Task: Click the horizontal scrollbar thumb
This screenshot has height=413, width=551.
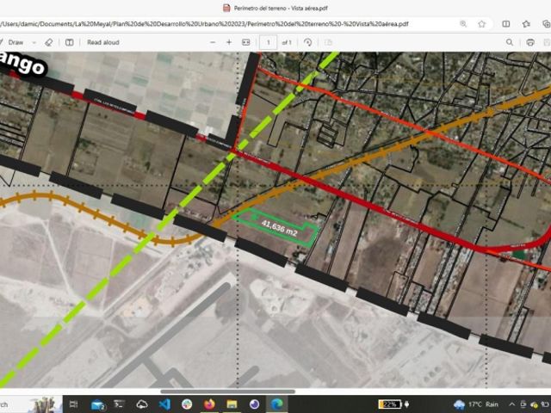Action: (227, 391)
